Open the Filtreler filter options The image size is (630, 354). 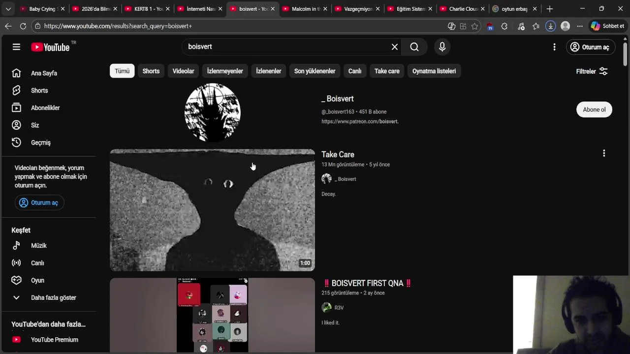(x=592, y=71)
